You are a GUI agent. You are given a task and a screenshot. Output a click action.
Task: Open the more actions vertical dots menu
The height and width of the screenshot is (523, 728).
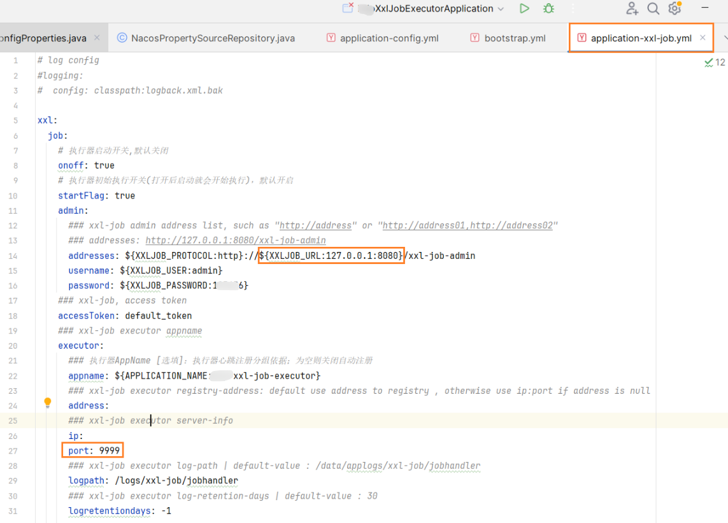click(x=573, y=8)
